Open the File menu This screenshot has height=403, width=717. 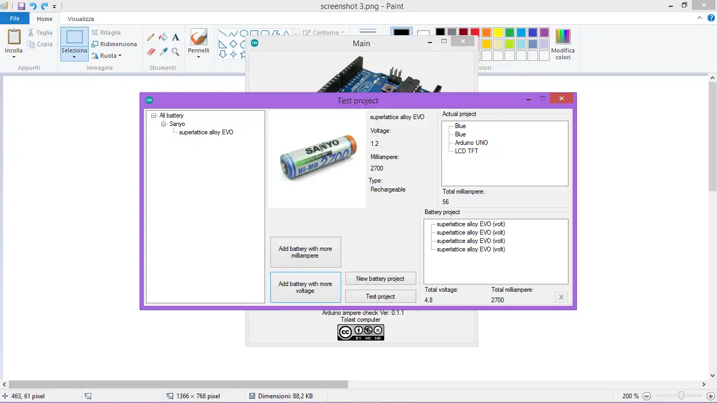pyautogui.click(x=15, y=18)
